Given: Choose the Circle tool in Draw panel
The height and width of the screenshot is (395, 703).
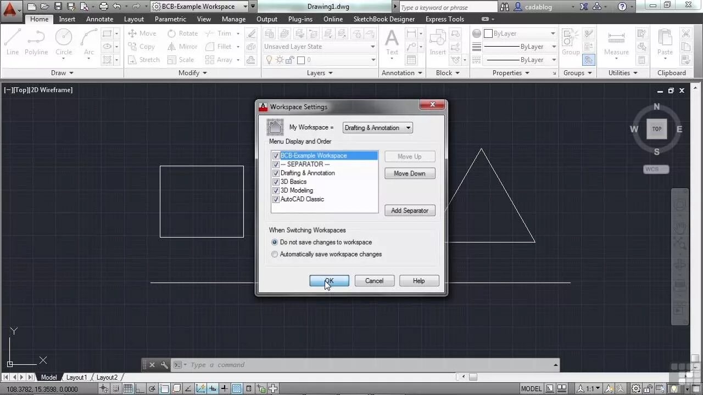Looking at the screenshot, I should click(64, 42).
